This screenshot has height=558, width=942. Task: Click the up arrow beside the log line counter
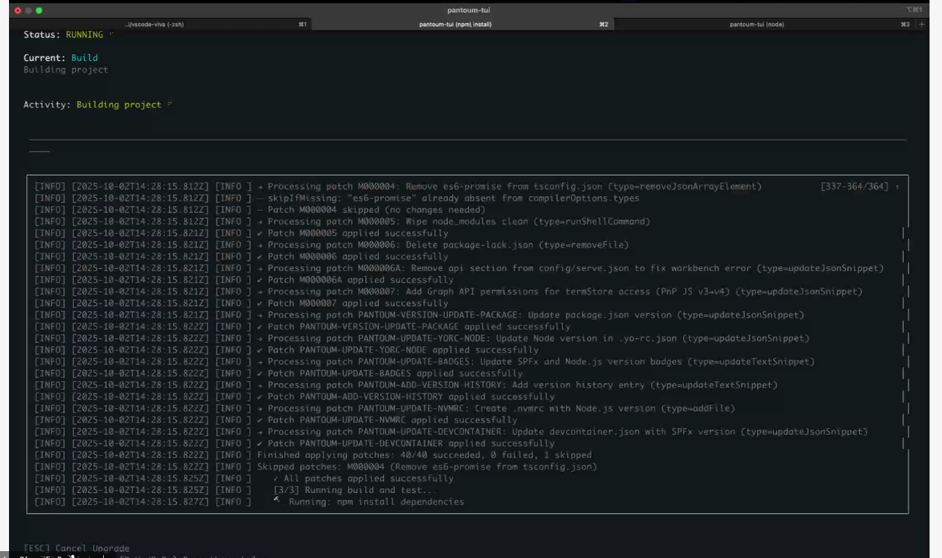(898, 187)
